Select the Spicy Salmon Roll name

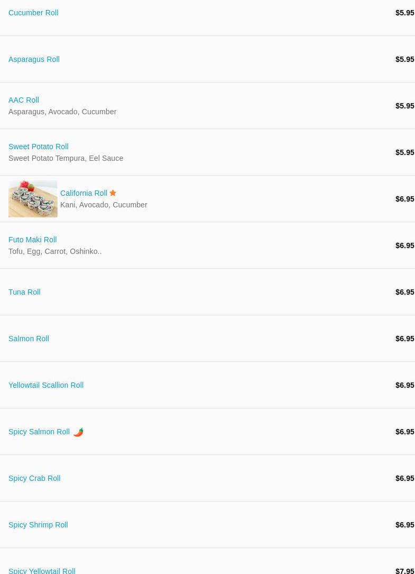pyautogui.click(x=39, y=432)
